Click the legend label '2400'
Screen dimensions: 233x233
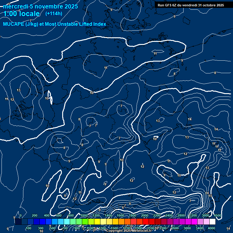click(169, 215)
